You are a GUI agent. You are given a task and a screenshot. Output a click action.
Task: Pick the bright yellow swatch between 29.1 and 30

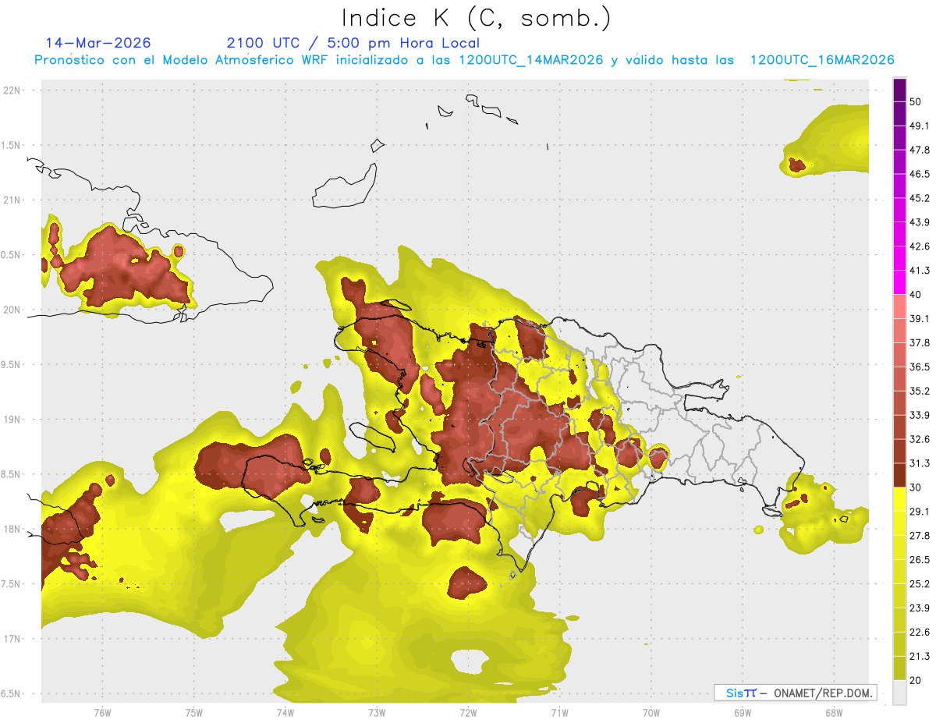(899, 499)
